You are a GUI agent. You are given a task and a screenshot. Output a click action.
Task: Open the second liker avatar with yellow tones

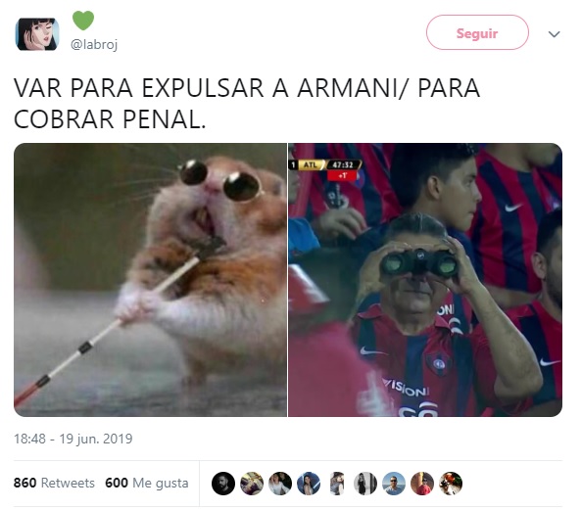pyautogui.click(x=252, y=484)
